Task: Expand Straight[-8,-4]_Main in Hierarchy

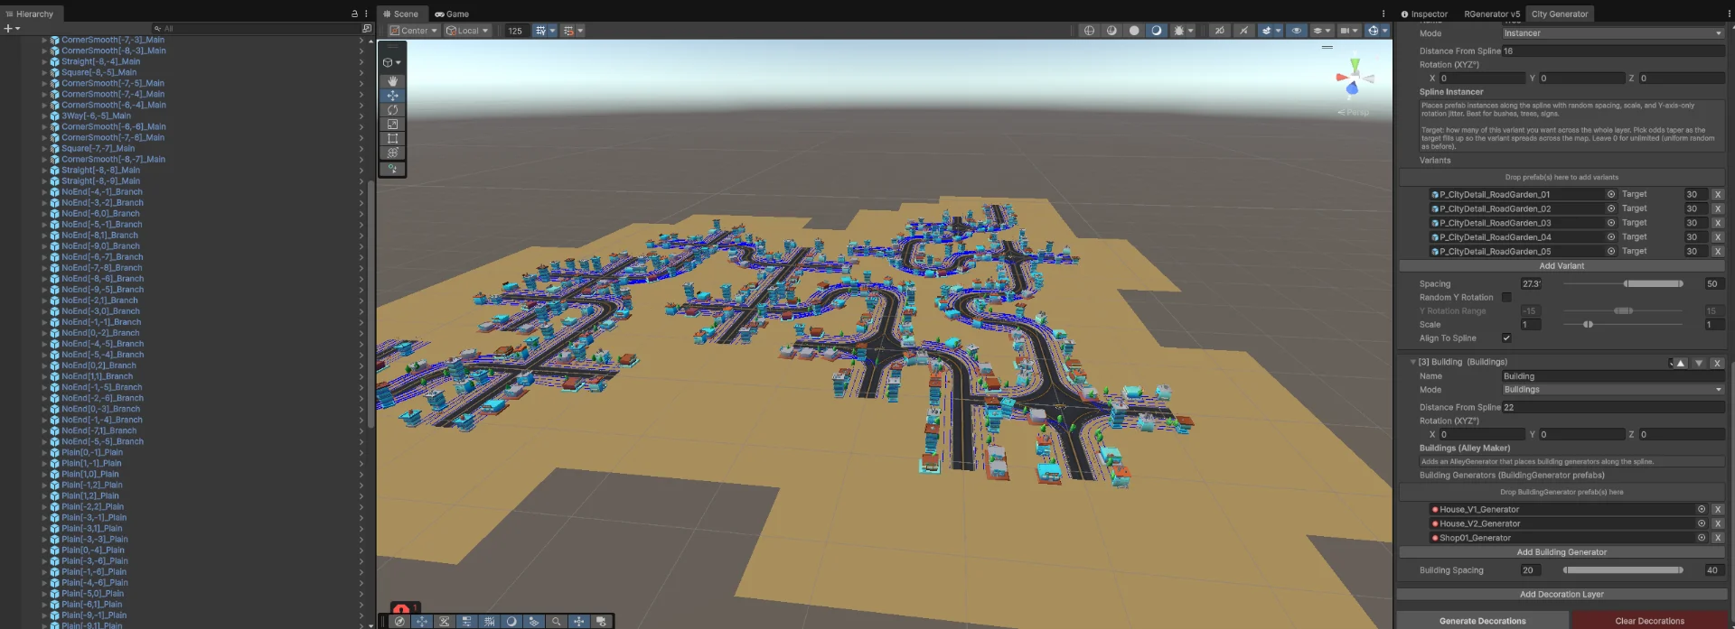Action: click(x=44, y=61)
